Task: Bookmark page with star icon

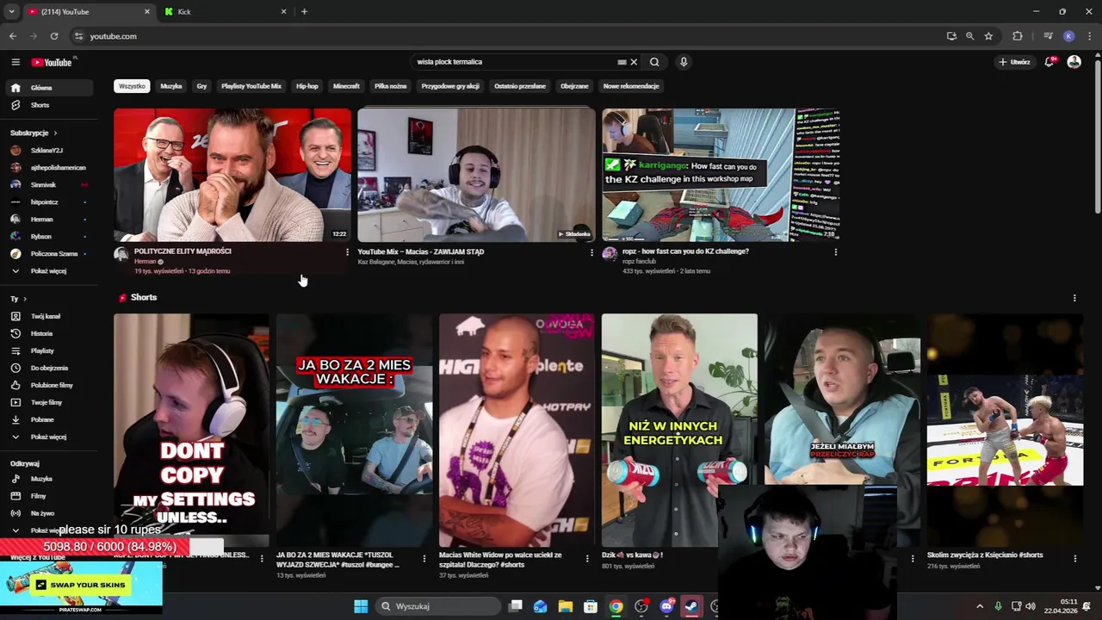Action: pos(988,36)
